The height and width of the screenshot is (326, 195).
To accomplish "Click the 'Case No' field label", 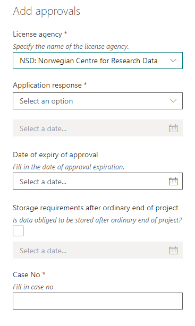I will point(27,274).
